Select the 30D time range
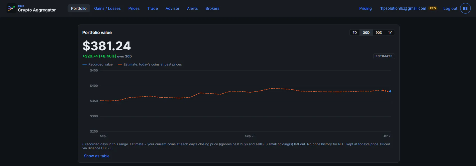476x166 pixels. pyautogui.click(x=366, y=32)
